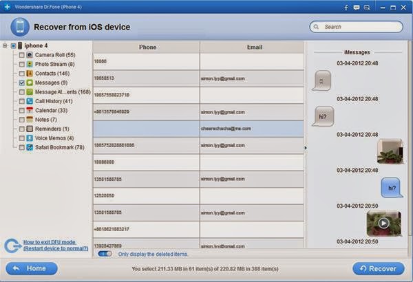The image size is (413, 282).
Task: Open the feedback chat icon in title bar
Action: (357, 8)
